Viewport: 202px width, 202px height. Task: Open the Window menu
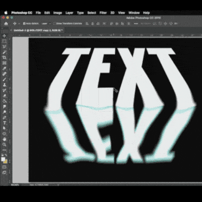134,13
